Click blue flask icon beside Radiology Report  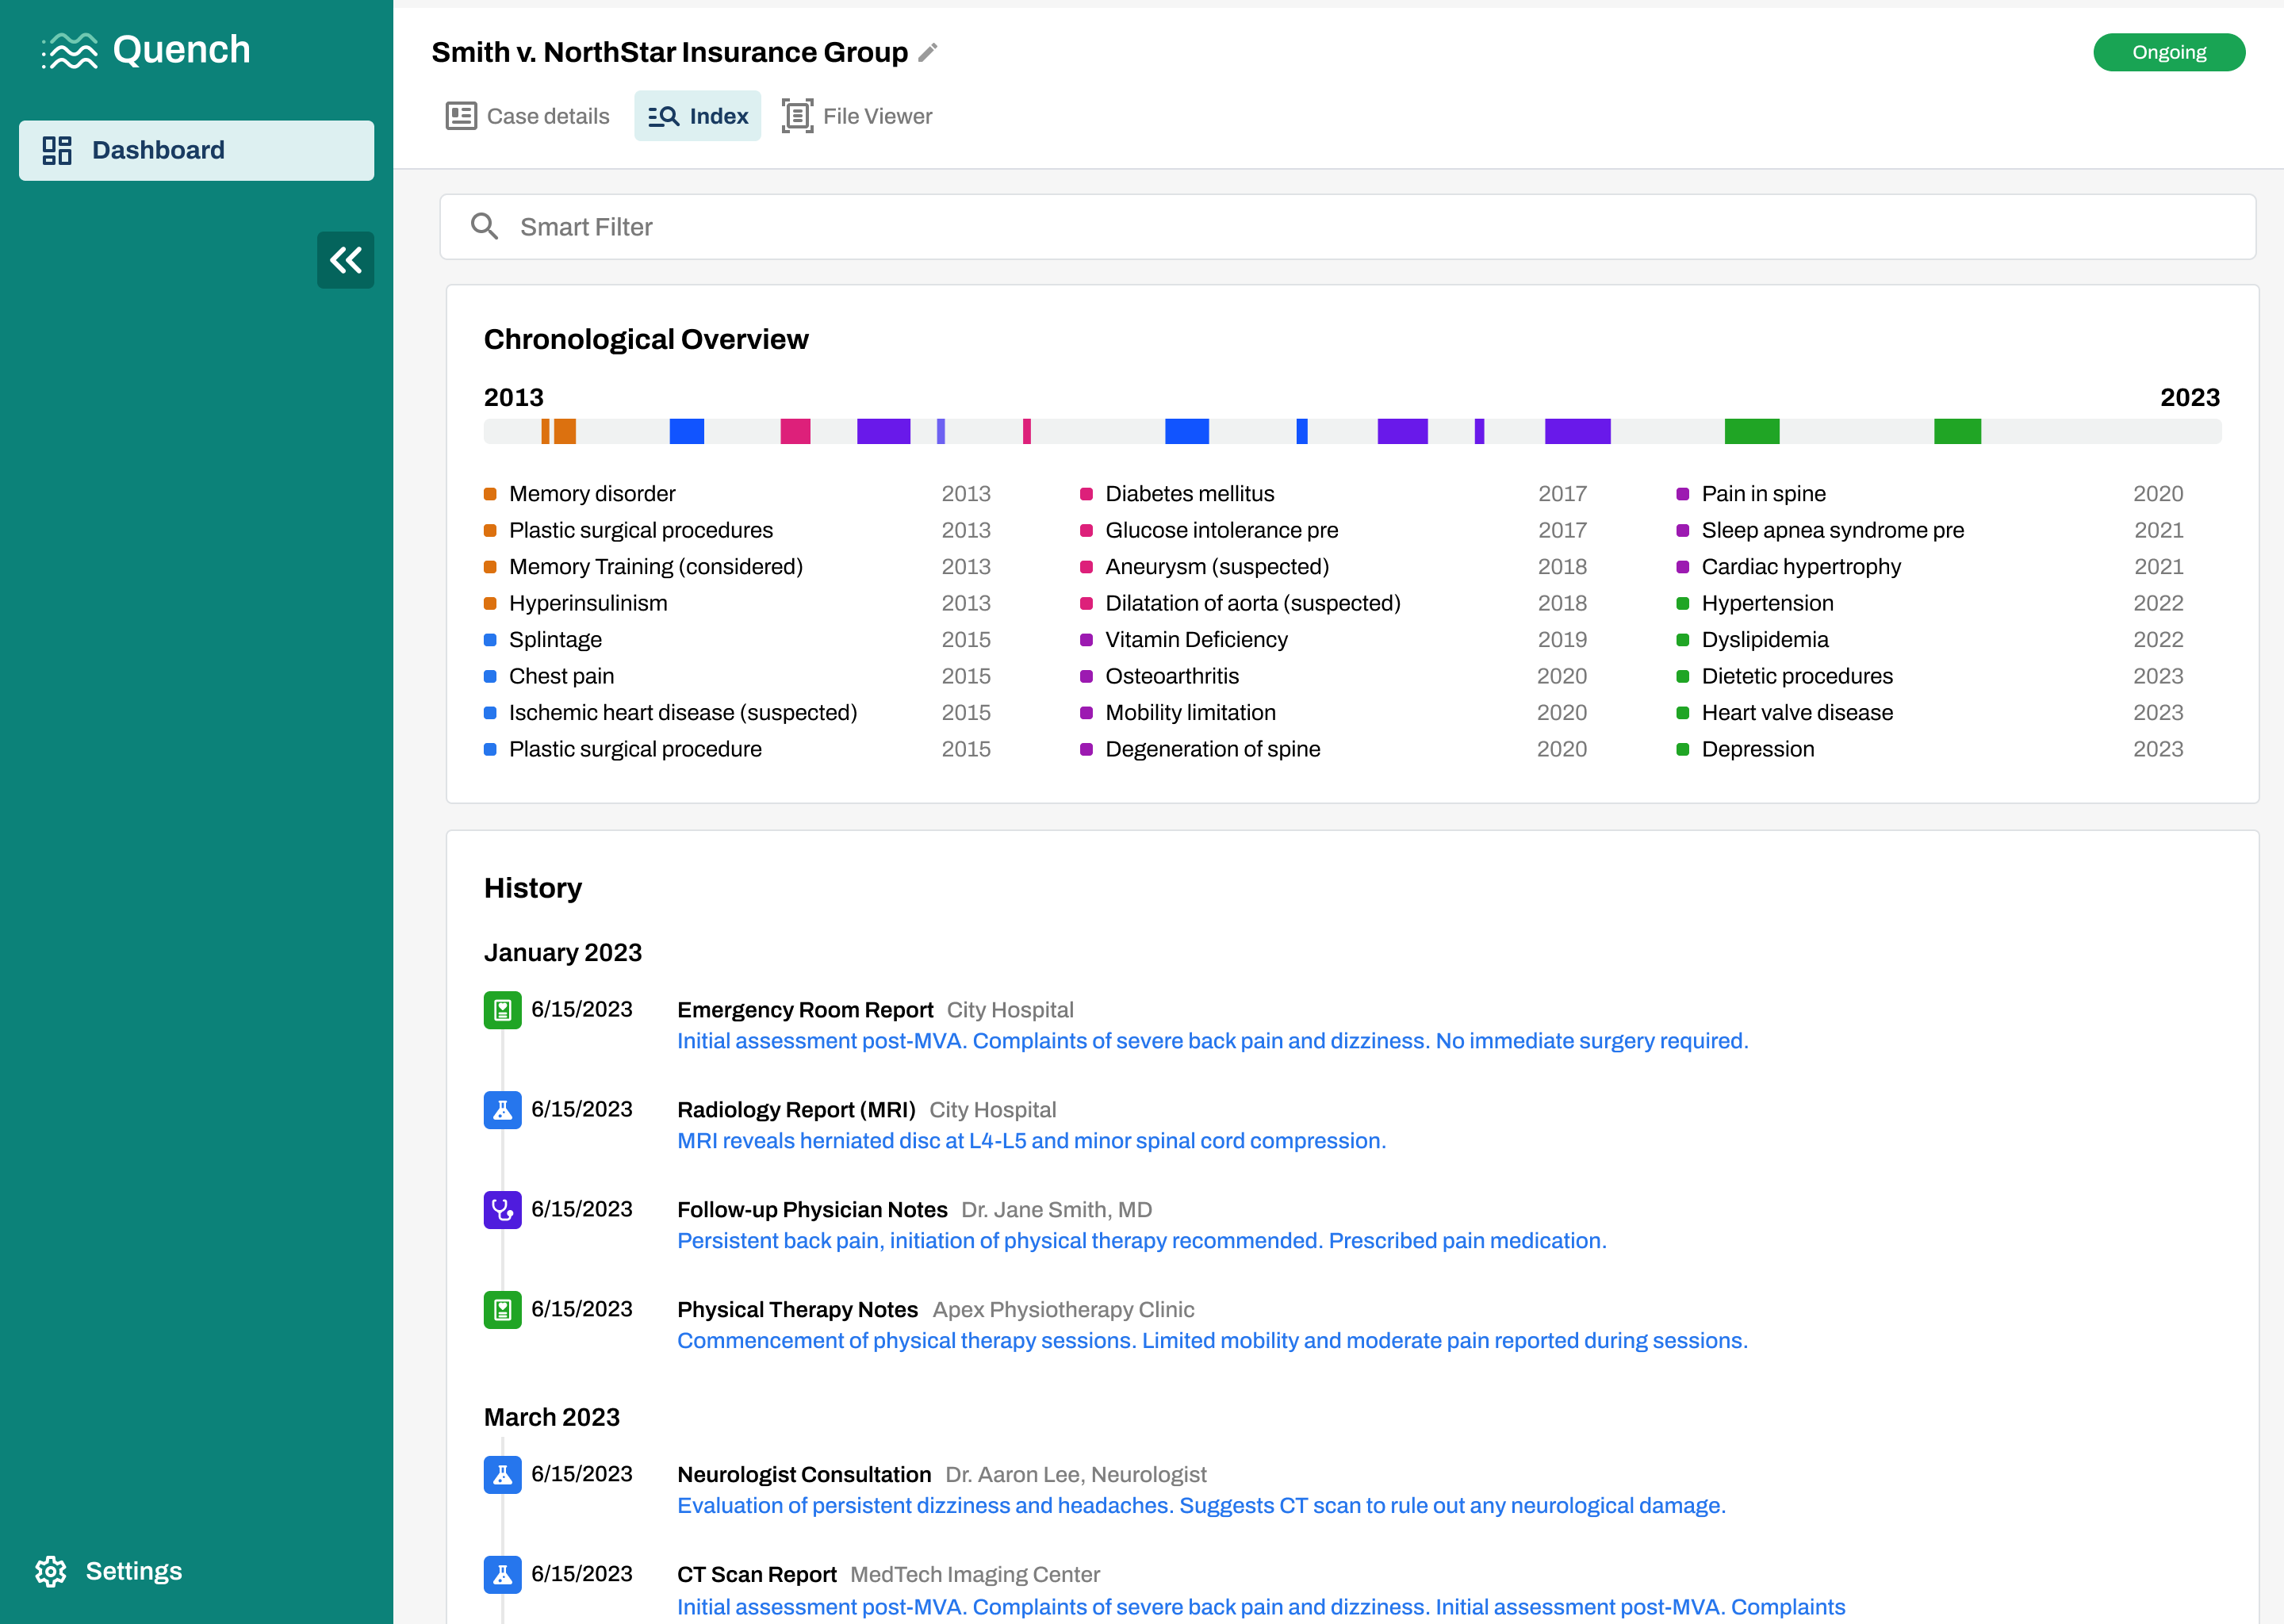click(502, 1110)
